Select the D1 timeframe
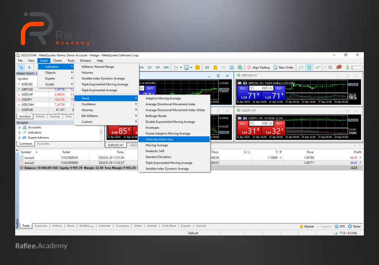 tap(150, 67)
